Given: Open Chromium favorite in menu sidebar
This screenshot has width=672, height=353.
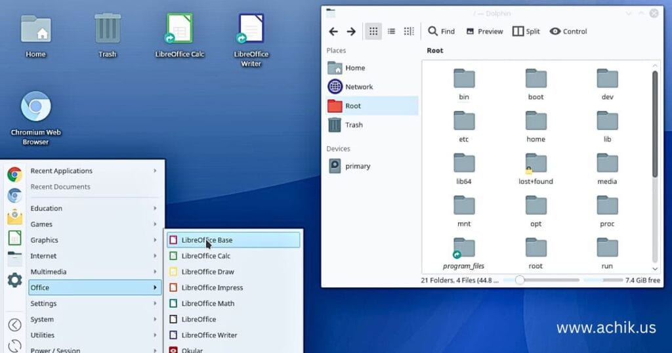Looking at the screenshot, I should [x=14, y=196].
